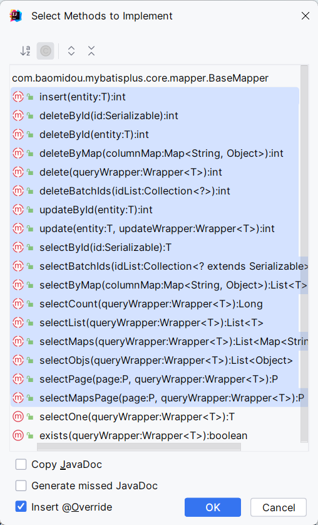Click the green lock icon on insert row
The image size is (318, 525).
[x=31, y=97]
